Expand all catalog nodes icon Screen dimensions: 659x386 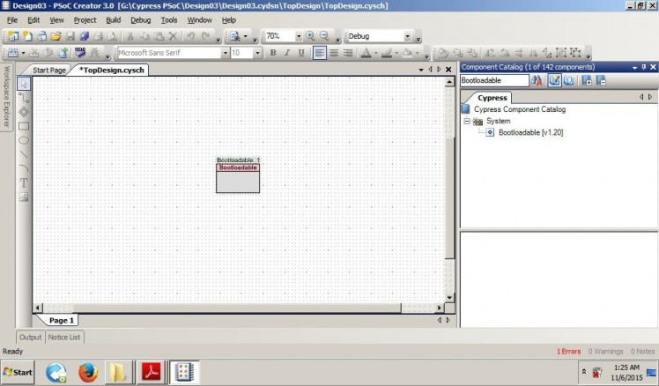point(587,80)
